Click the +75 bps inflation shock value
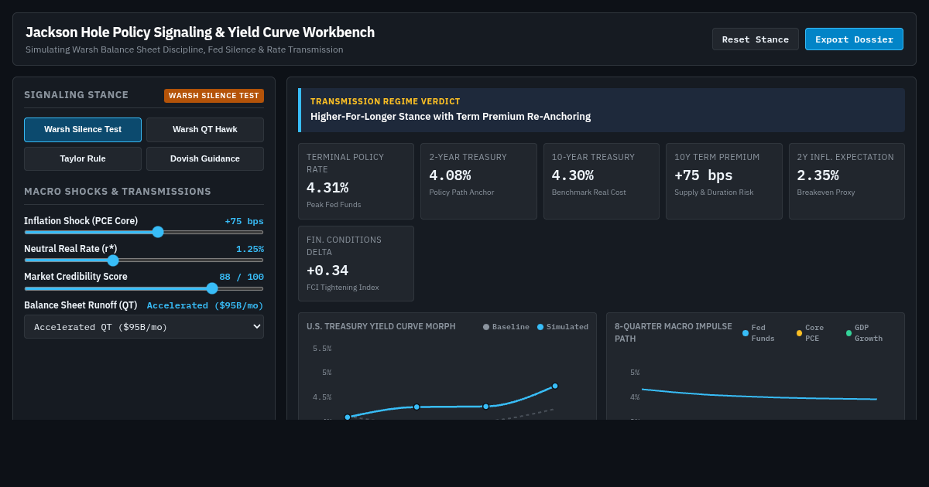 [x=244, y=221]
